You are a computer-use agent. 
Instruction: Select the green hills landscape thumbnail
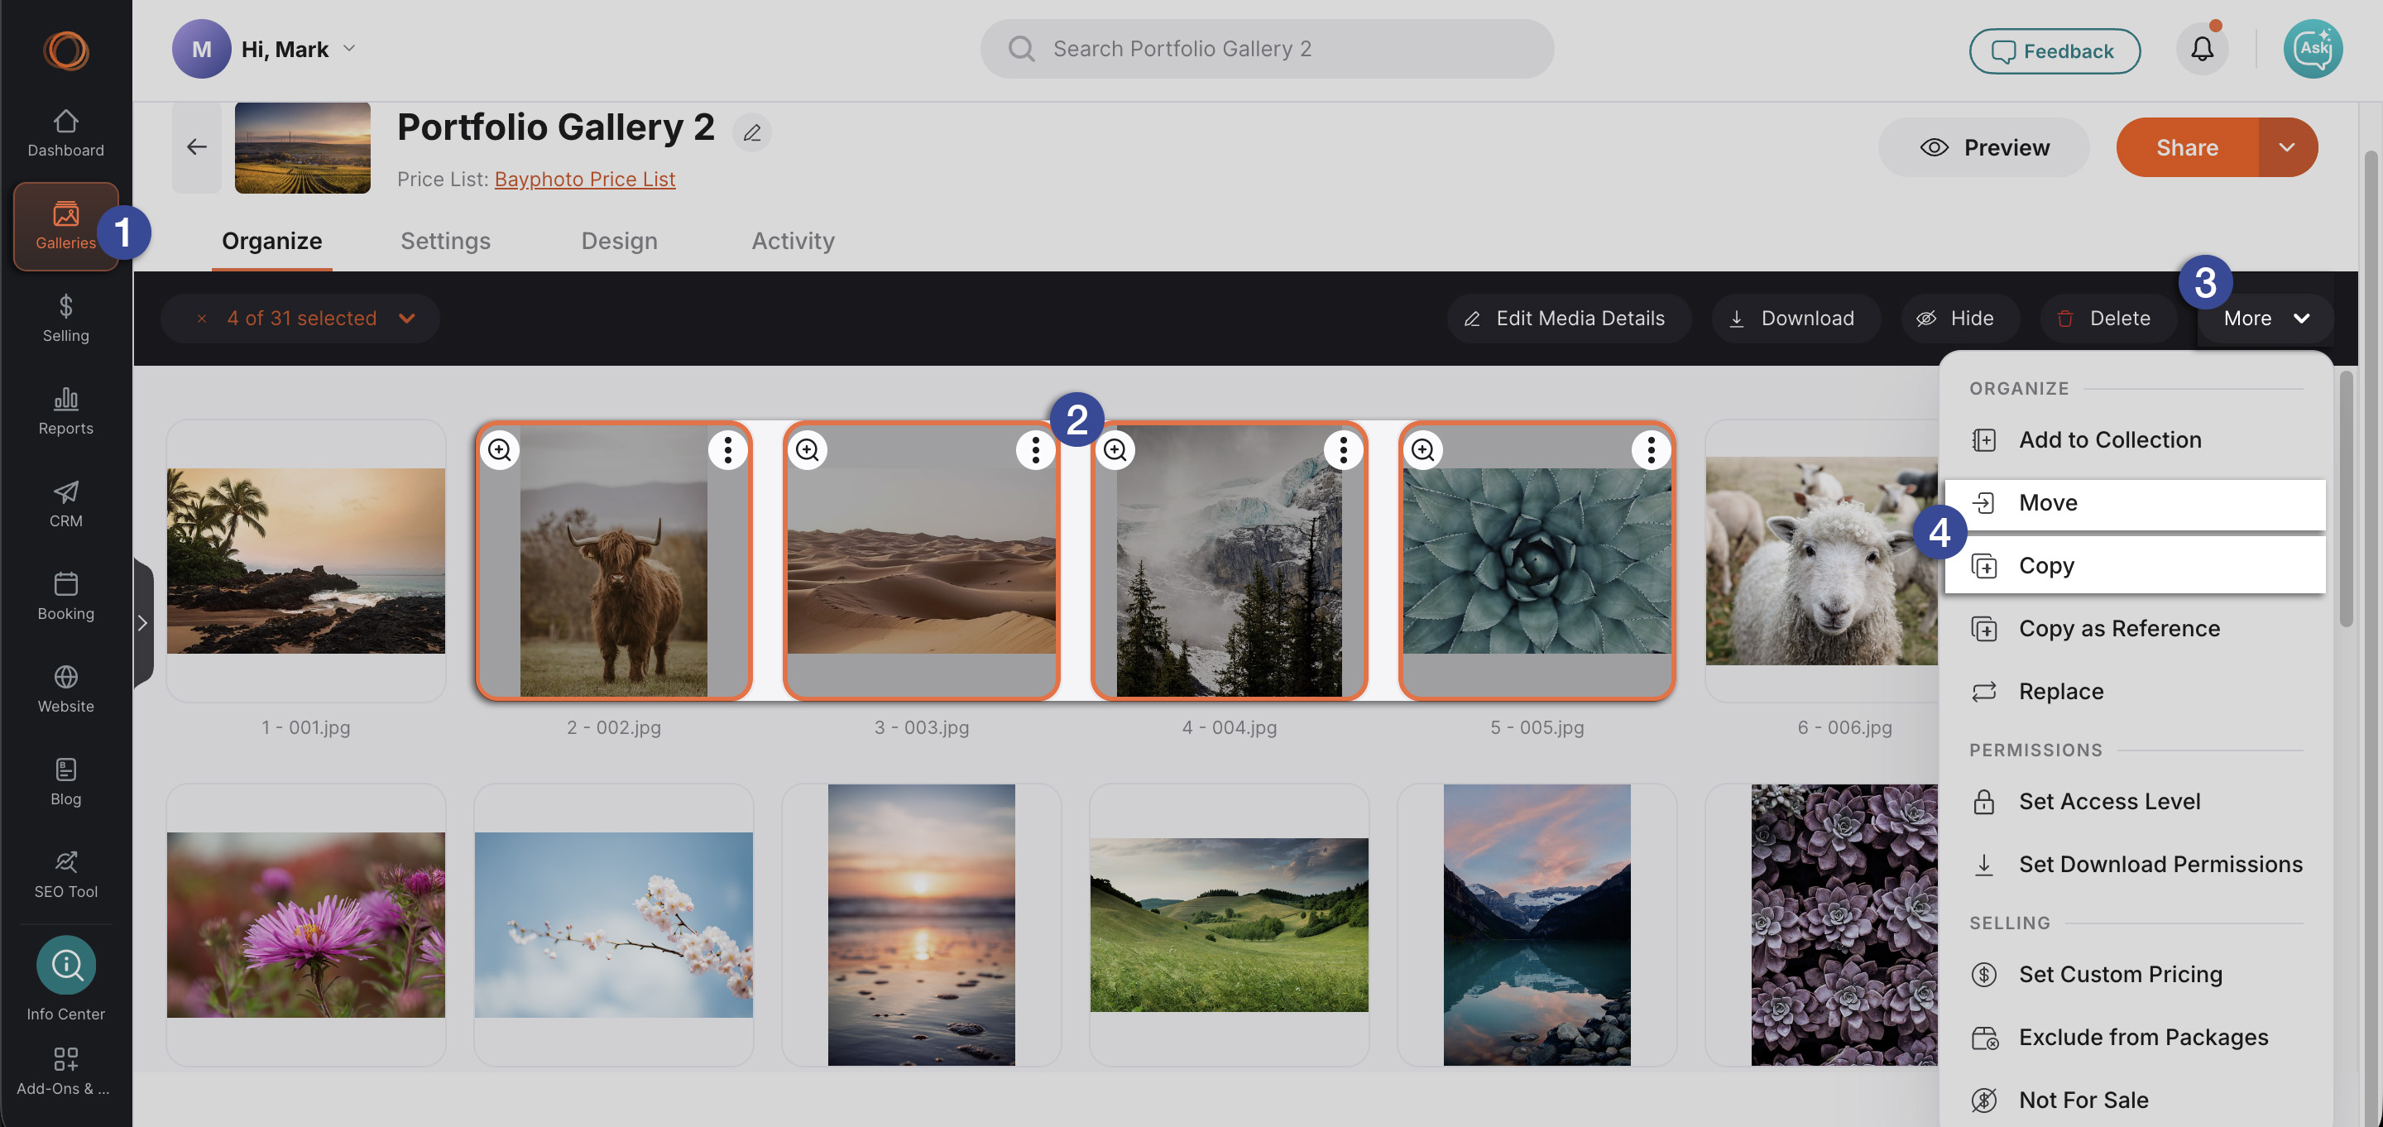1230,925
